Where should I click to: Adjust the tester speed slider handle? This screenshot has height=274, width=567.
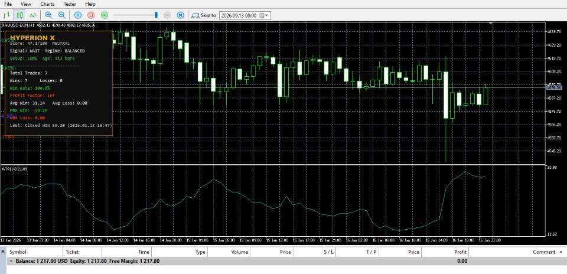coord(156,15)
